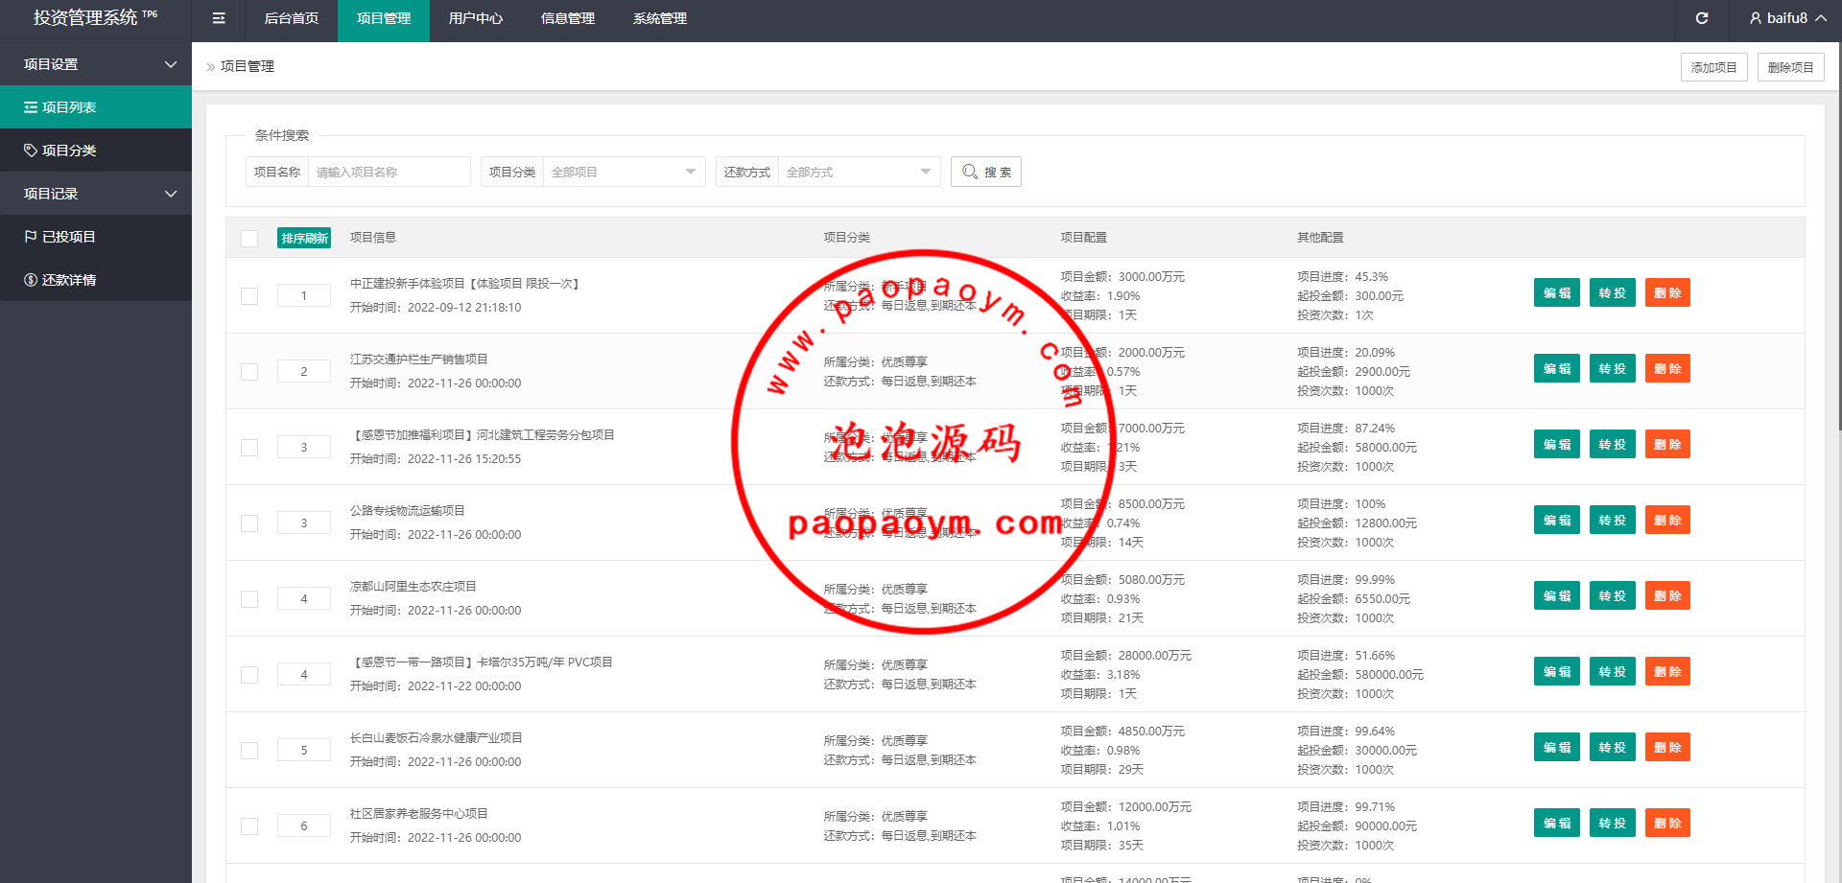Viewport: 1842px width, 883px height.
Task: Click the magnifier icon in search button
Action: (x=970, y=172)
